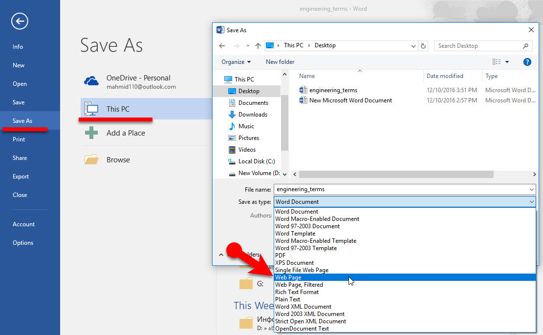Select Web Page file type option
Image resolution: width=543 pixels, height=335 pixels.
405,277
